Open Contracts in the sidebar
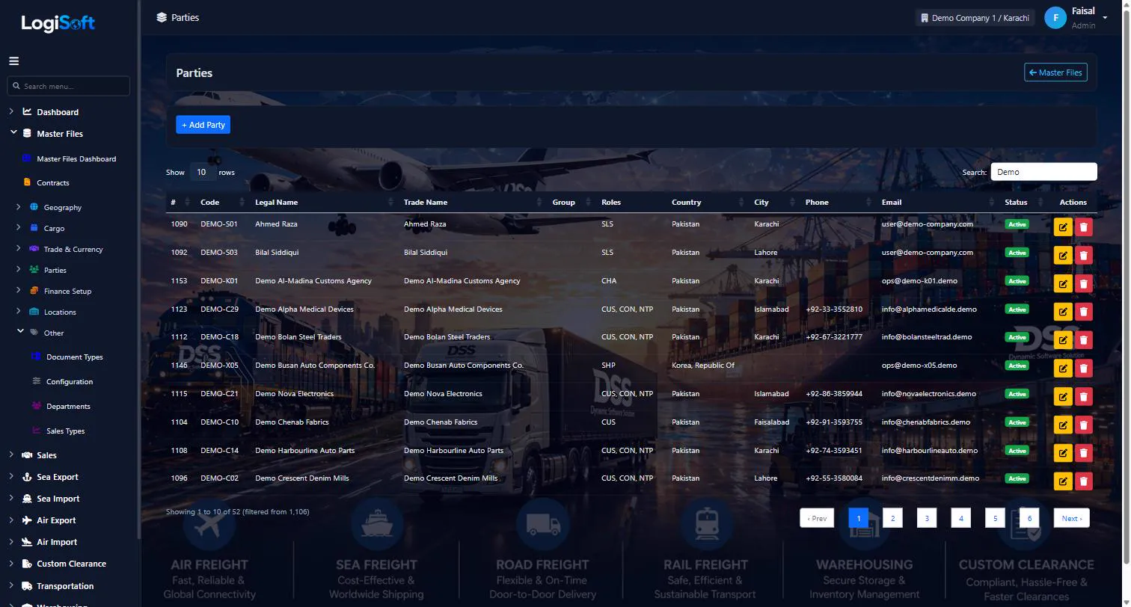 click(x=52, y=183)
